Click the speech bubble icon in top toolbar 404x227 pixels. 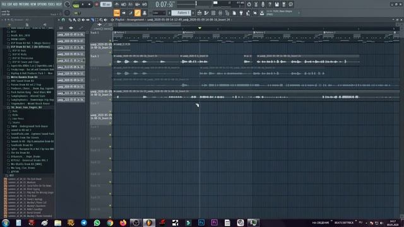(x=290, y=4)
